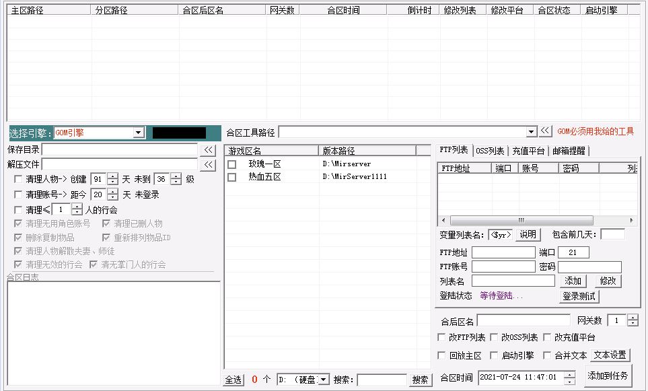Click the 登录测试 button
This screenshot has height=391, width=648.
[579, 296]
